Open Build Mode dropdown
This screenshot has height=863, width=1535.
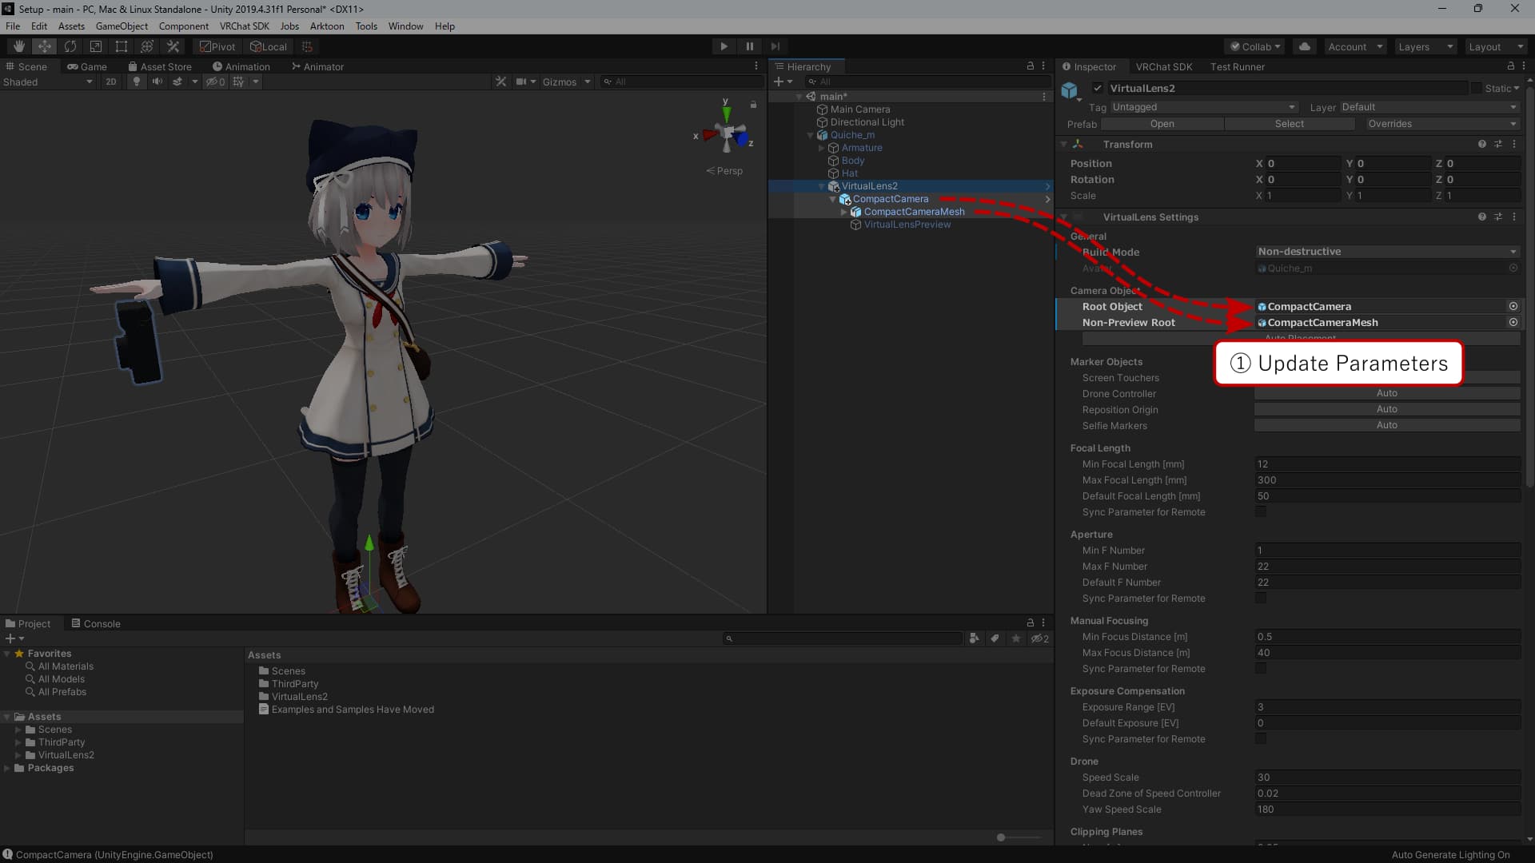point(1387,252)
